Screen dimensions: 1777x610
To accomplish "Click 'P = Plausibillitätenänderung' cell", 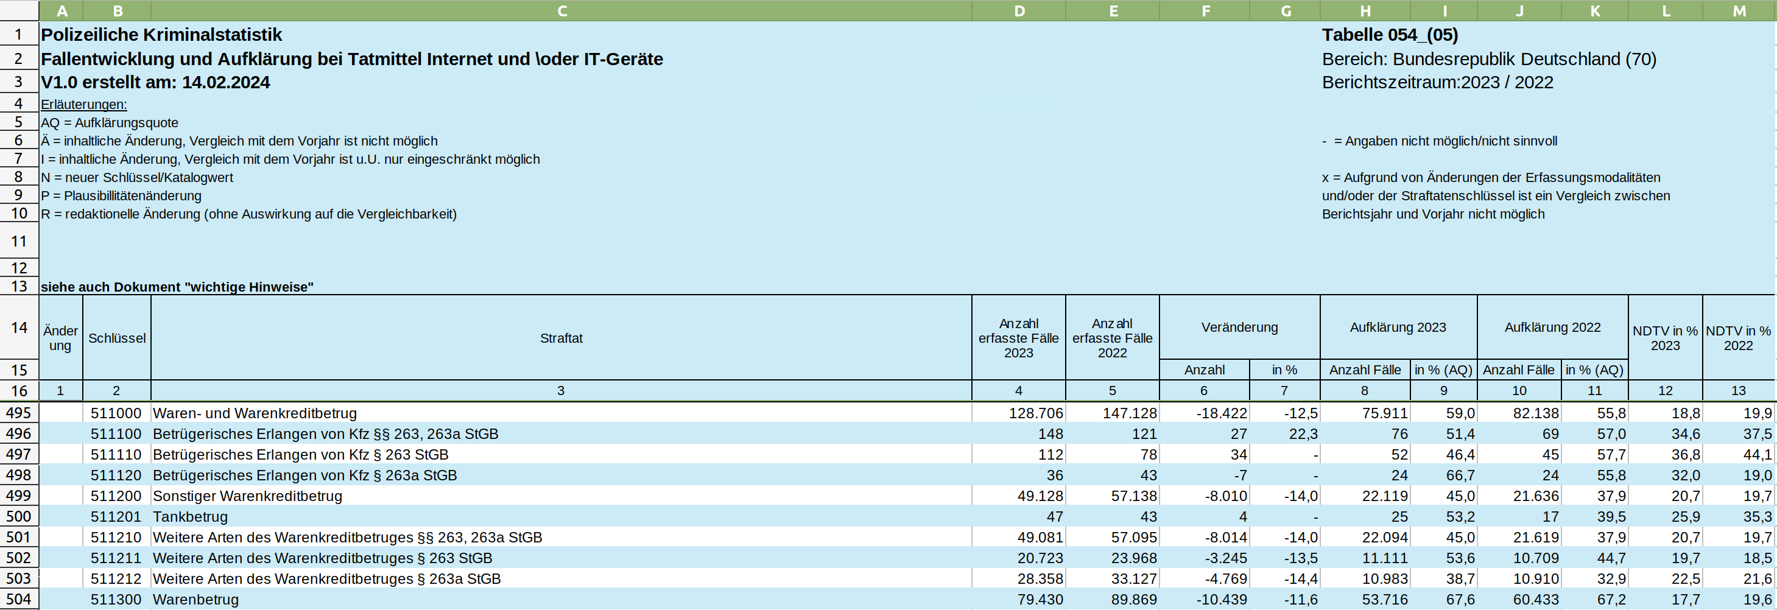I will click(x=121, y=196).
